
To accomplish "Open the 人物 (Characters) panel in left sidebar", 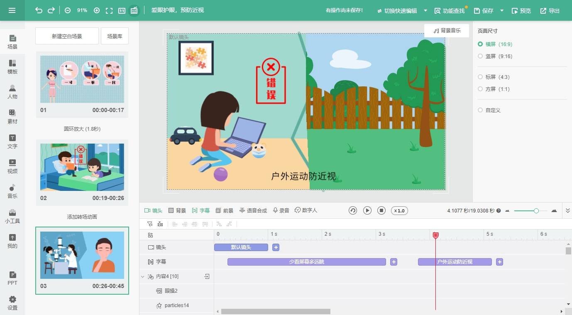I will [x=12, y=92].
